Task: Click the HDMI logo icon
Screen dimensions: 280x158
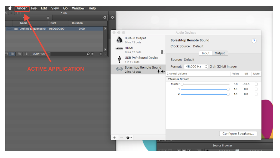Action: pos(119,48)
